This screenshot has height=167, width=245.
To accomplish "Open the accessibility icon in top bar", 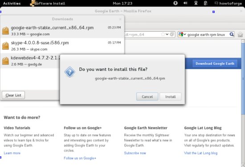I will (x=176, y=3).
